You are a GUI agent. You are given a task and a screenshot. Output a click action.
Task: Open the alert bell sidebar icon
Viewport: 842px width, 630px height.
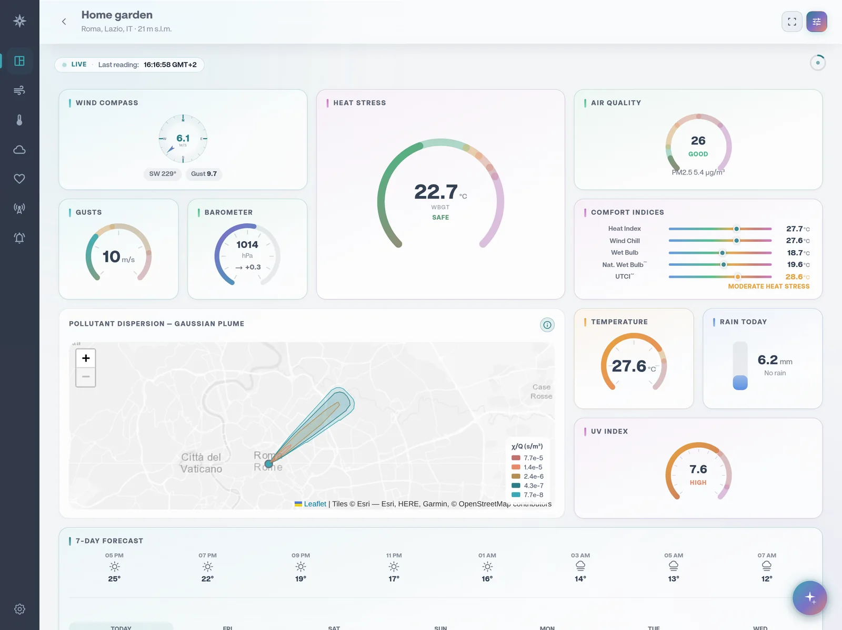click(x=19, y=237)
